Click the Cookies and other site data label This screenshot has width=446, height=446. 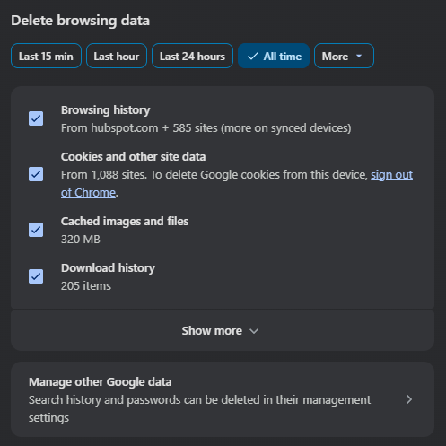[134, 157]
